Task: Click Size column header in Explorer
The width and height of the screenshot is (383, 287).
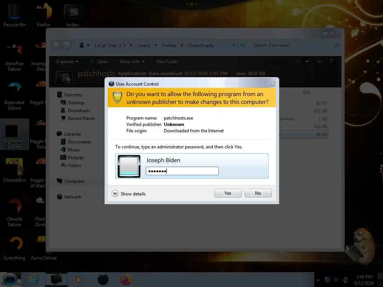Action: click(306, 92)
